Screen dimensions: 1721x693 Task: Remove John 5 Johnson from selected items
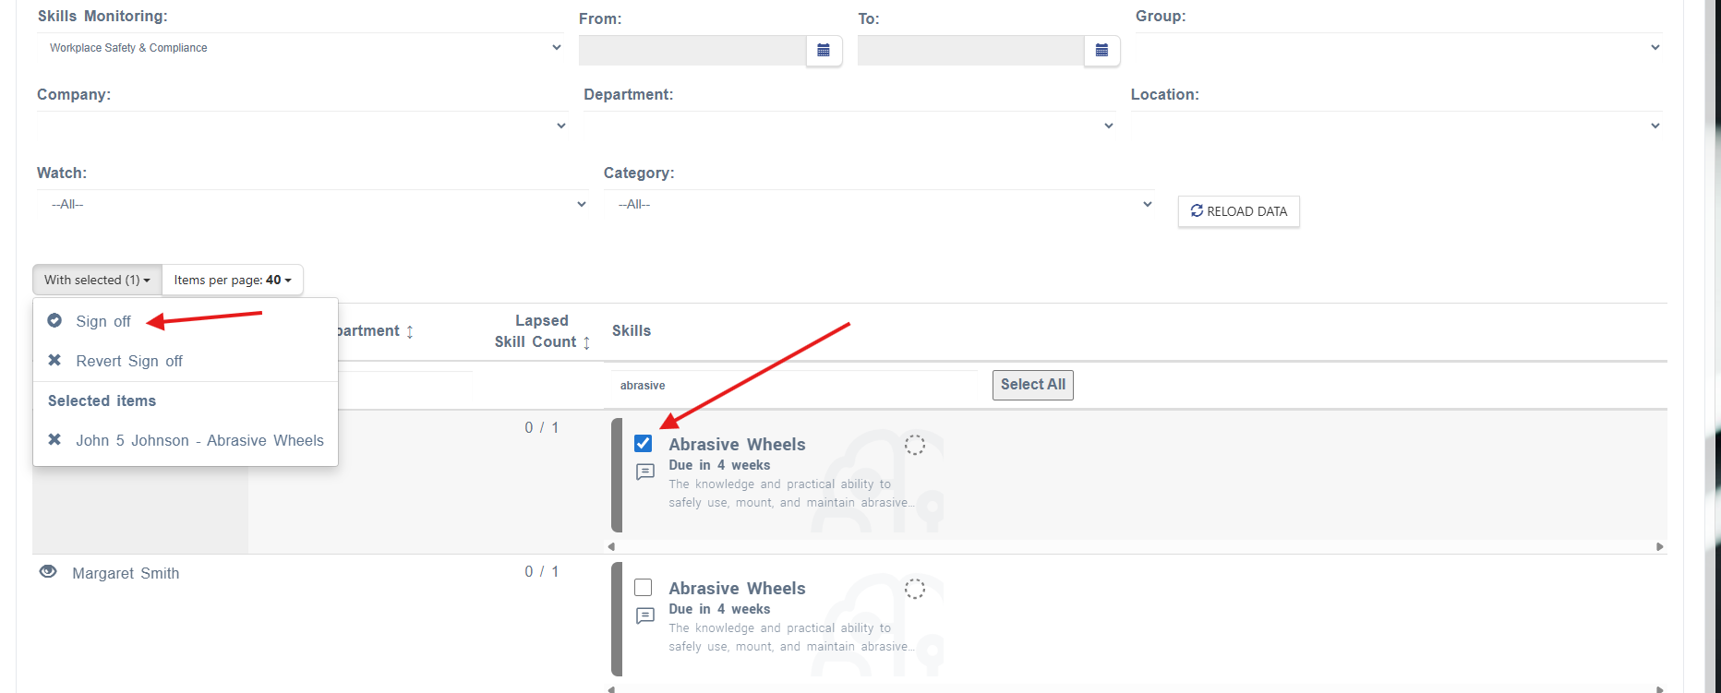pyautogui.click(x=54, y=440)
